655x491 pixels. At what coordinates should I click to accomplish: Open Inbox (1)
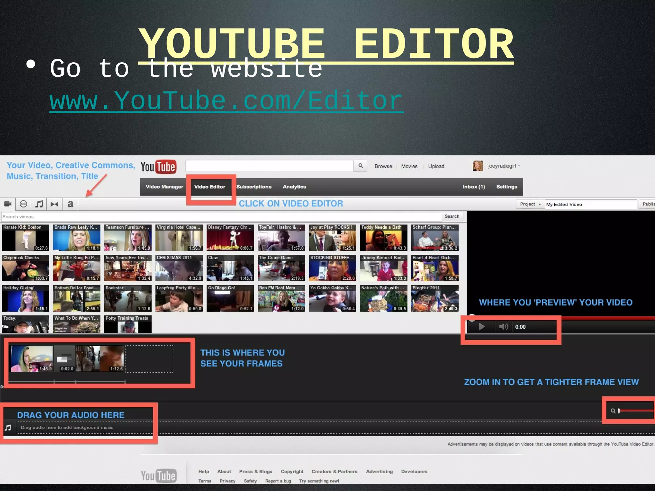[x=474, y=187]
